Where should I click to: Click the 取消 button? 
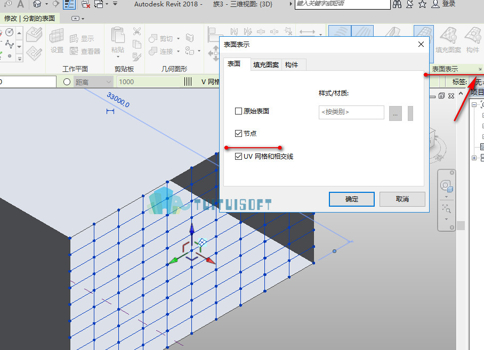[x=402, y=199]
